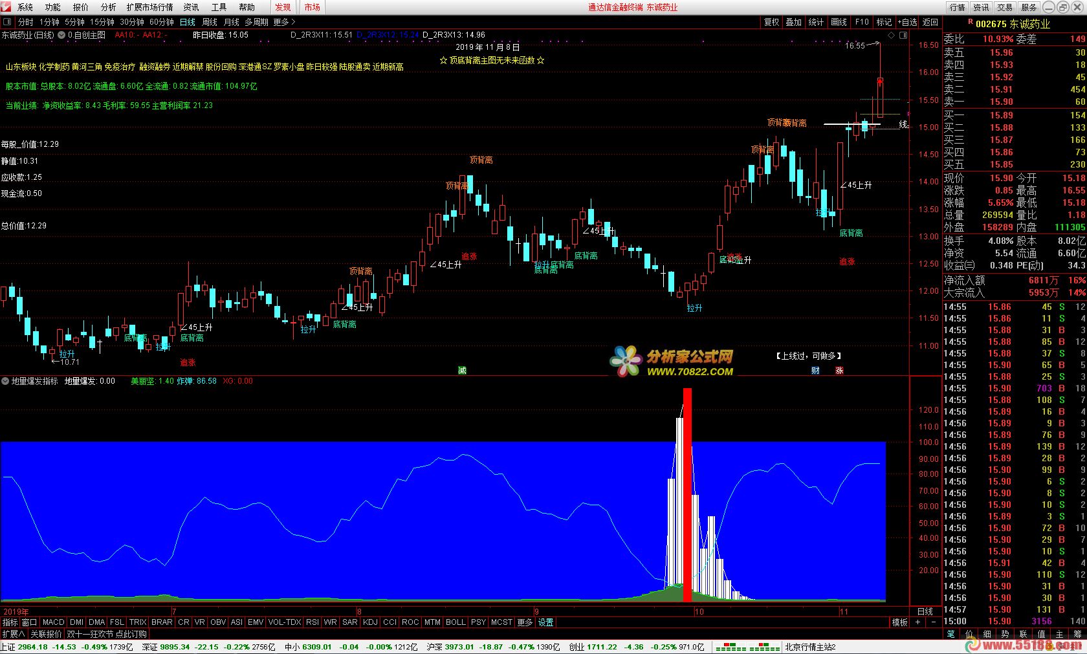Click the 叠加 toolbar button
The height and width of the screenshot is (654, 1087).
coord(794,22)
